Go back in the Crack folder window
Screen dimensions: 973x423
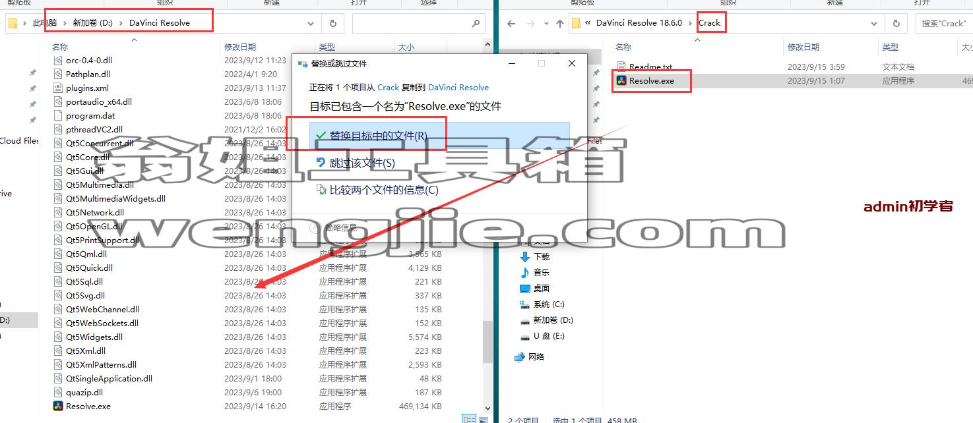511,23
